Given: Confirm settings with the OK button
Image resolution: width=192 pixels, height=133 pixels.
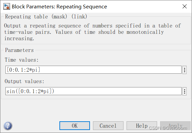Looking at the screenshot, I should coord(75,126).
